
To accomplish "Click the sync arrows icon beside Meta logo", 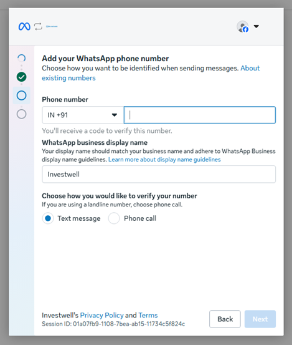I will click(38, 26).
